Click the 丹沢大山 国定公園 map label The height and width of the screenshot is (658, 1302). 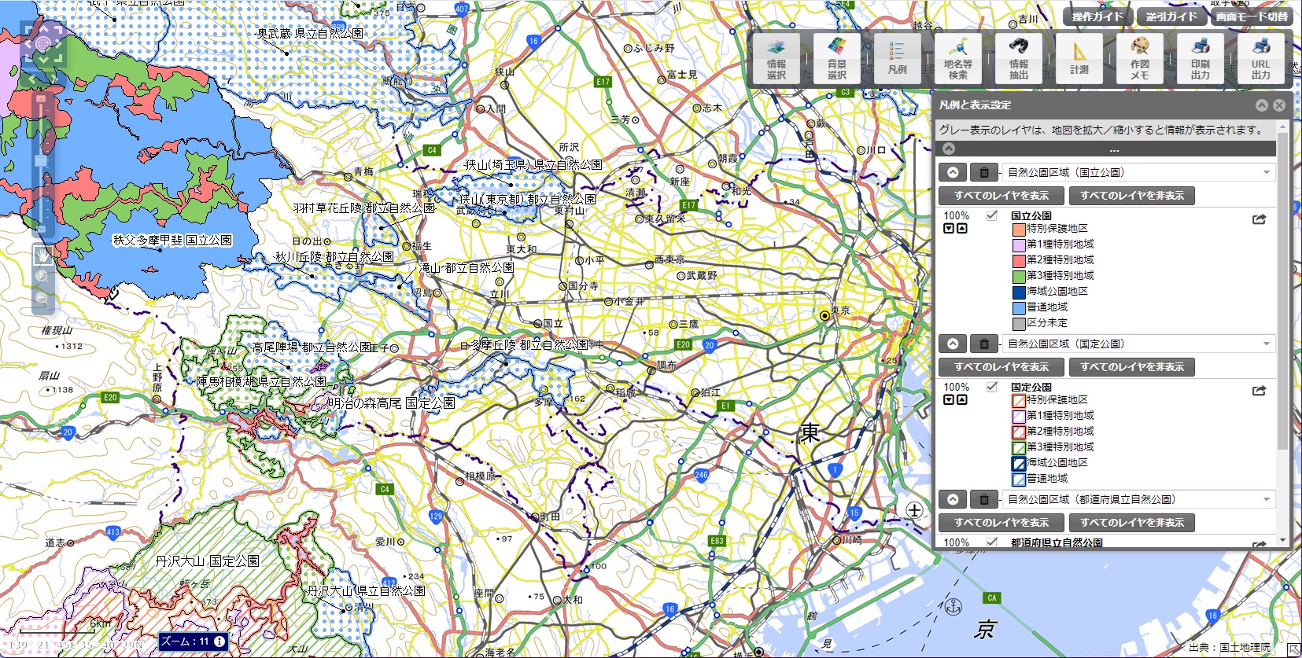208,561
